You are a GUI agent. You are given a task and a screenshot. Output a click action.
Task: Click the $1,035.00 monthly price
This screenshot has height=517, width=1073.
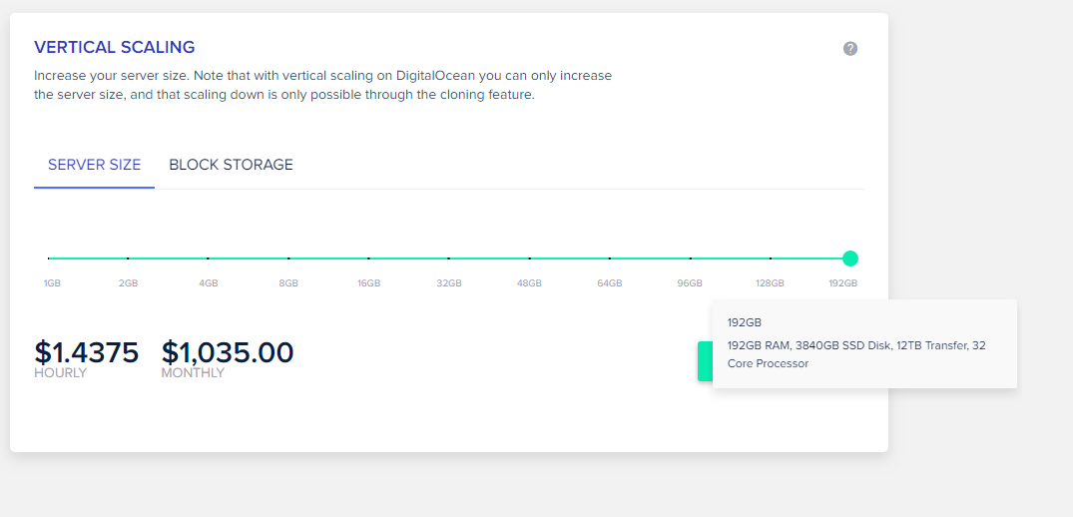[x=228, y=352]
